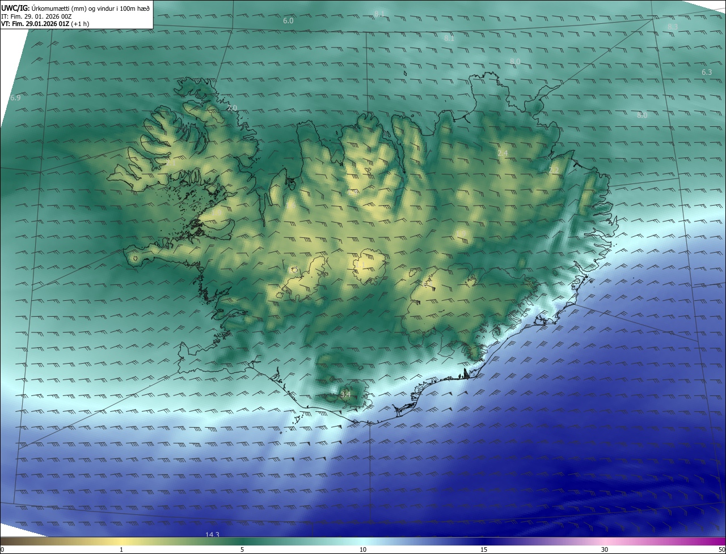The image size is (726, 554).
Task: Click the '14.3' value label above the colour bar
Action: [212, 535]
